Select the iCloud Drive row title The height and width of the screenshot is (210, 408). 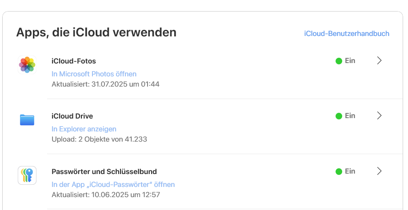tap(72, 116)
